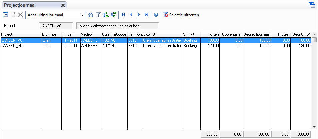Select the Projectjournaal tab
The height and width of the screenshot is (139, 318).
(x=34, y=5)
